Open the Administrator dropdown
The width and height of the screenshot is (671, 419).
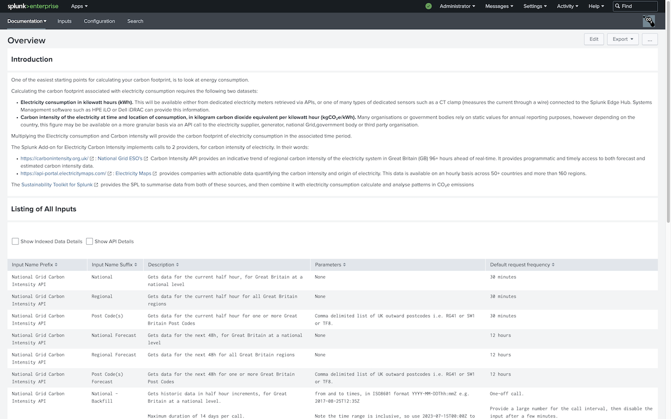tap(457, 6)
